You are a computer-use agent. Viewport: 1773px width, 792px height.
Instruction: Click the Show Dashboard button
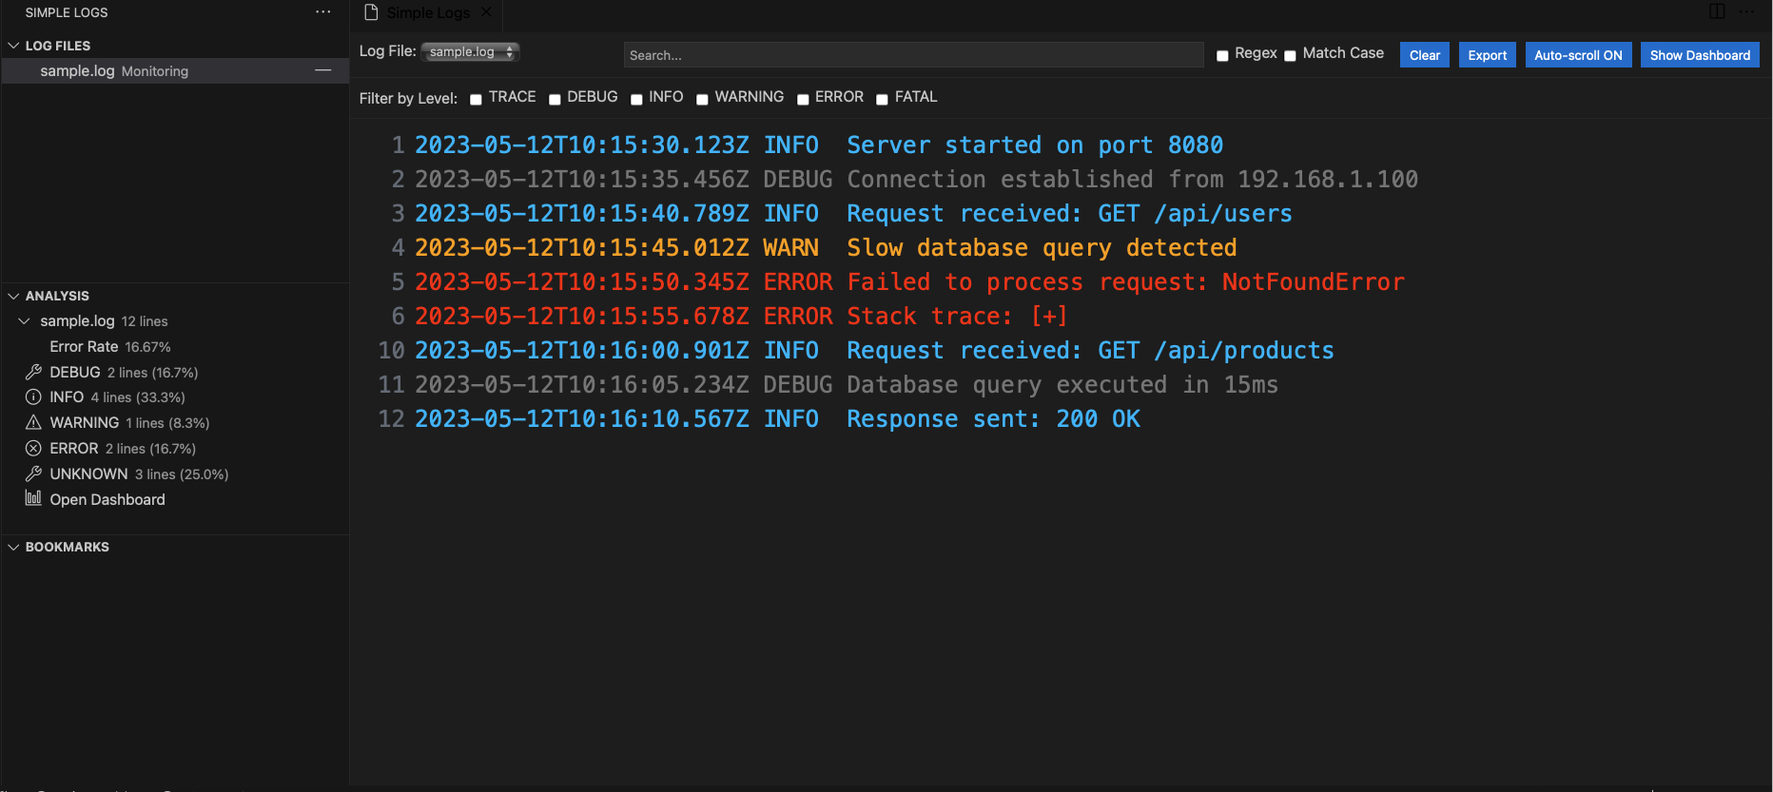coord(1700,55)
